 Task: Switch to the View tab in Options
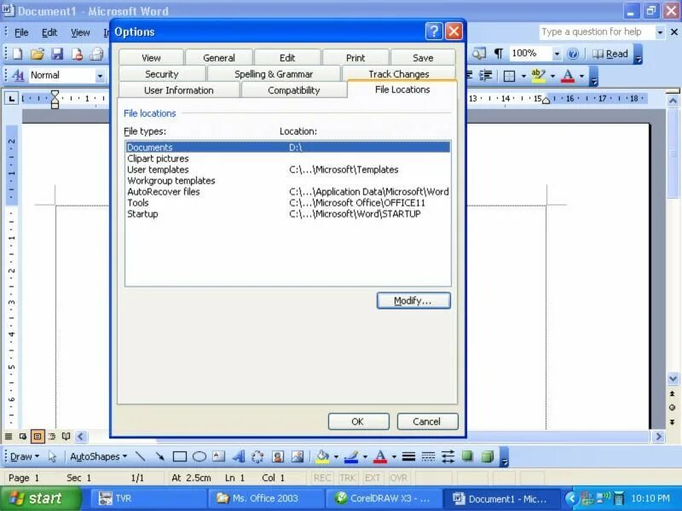151,58
